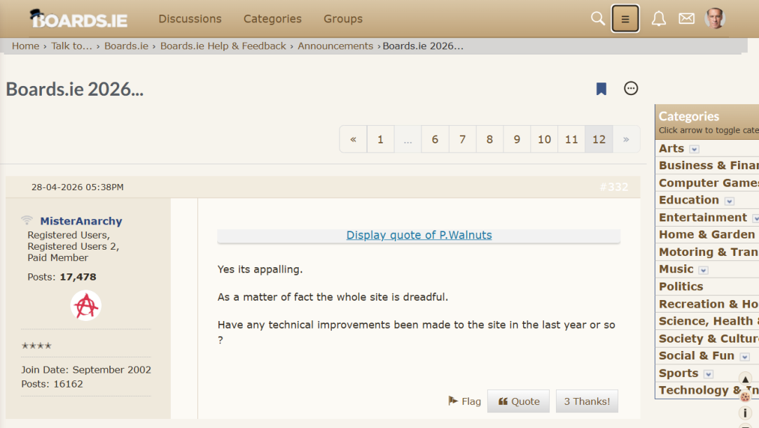Select current page 12 in pagination
This screenshot has width=759, height=428.
[599, 139]
